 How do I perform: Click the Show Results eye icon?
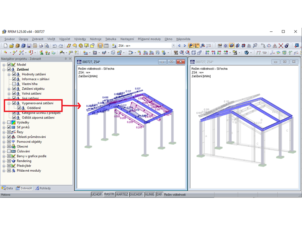click(x=203, y=46)
